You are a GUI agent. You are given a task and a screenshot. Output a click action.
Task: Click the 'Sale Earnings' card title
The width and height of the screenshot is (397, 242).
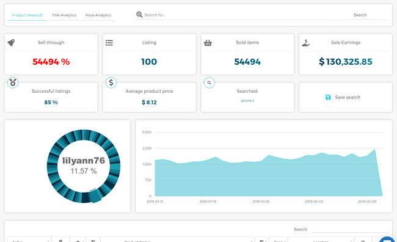[x=346, y=43]
